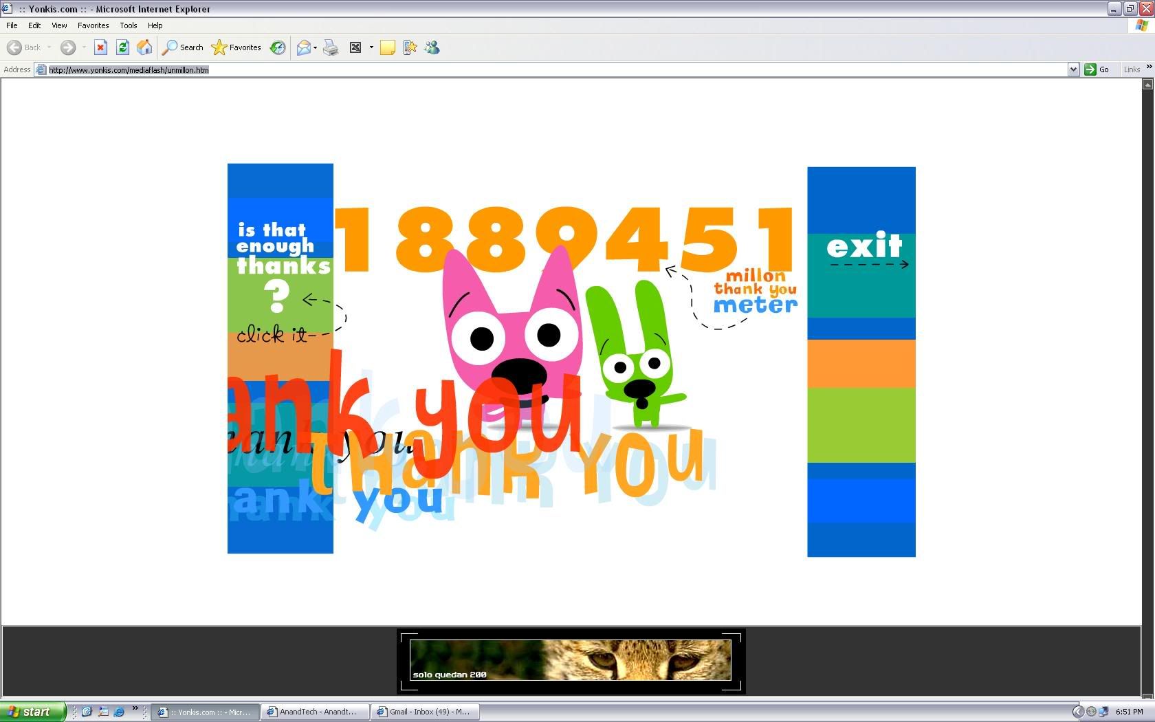The image size is (1155, 722).
Task: Refresh the current page
Action: [x=122, y=47]
